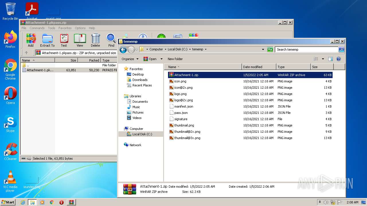This screenshot has width=367, height=206.
Task: Sort Explorer files by Type column
Action: (294, 67)
